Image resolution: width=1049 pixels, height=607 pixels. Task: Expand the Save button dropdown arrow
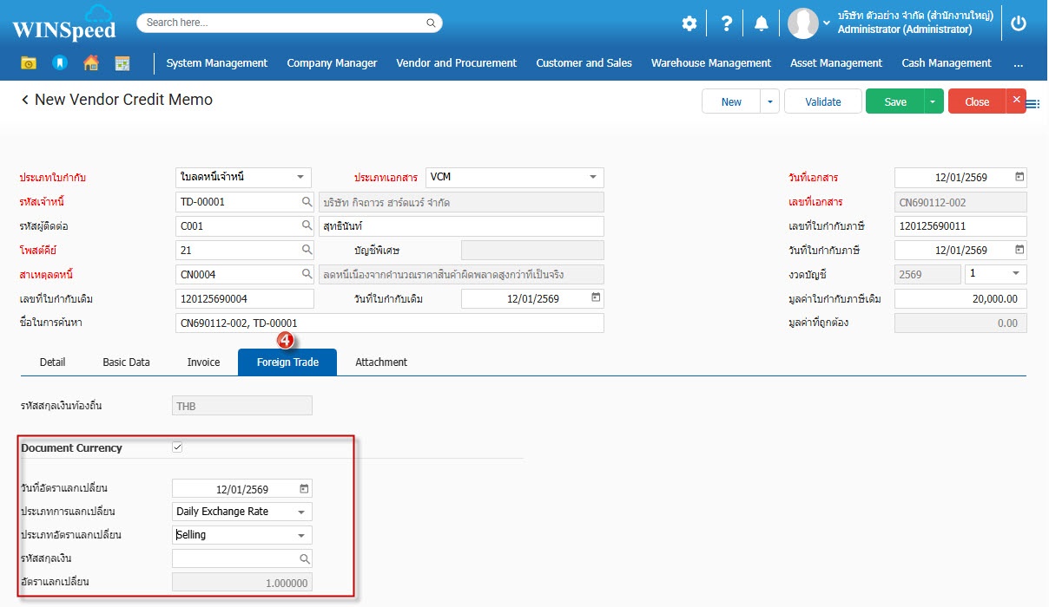point(933,101)
